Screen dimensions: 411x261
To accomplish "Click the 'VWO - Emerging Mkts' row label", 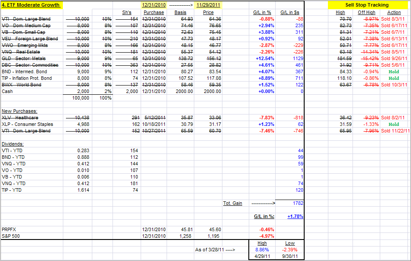I will click(25, 45).
